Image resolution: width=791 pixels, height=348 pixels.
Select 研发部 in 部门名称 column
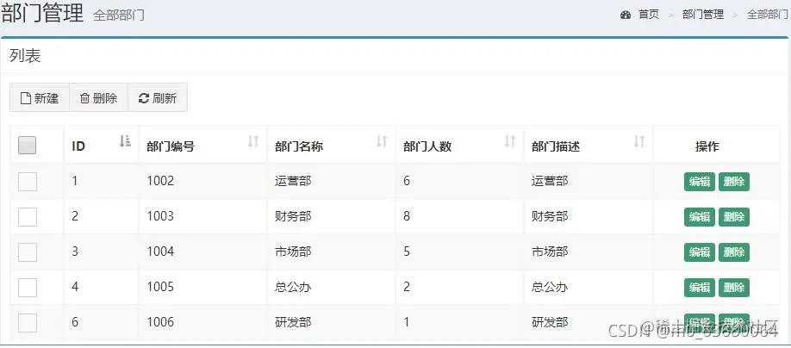coord(293,322)
